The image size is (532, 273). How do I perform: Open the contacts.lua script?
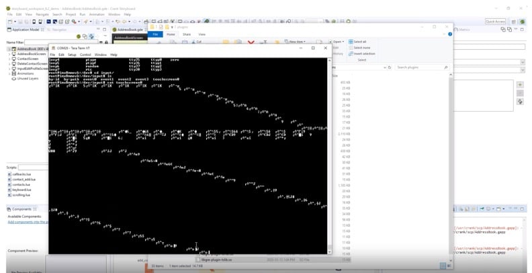[21, 184]
